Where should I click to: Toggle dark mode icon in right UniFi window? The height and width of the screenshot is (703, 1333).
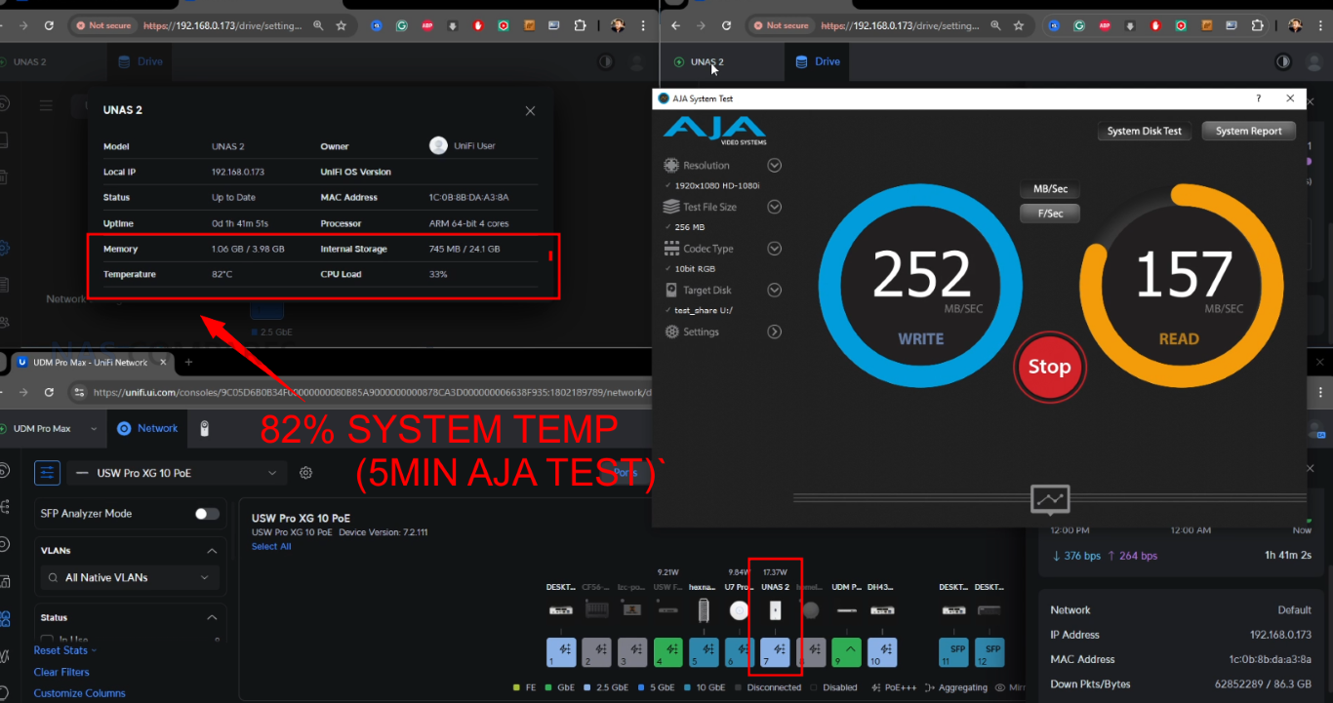[x=1282, y=61]
